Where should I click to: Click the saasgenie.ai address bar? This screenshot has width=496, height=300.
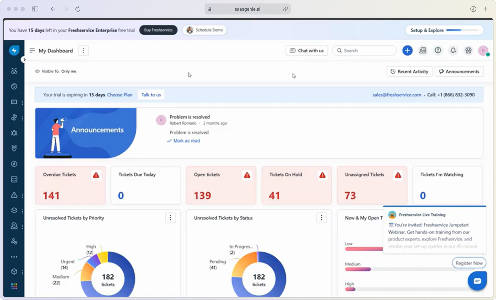[x=247, y=9]
